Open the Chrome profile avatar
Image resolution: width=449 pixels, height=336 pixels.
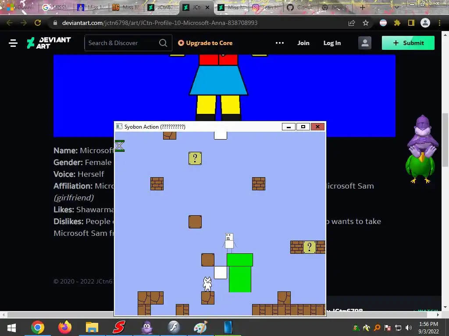[425, 23]
